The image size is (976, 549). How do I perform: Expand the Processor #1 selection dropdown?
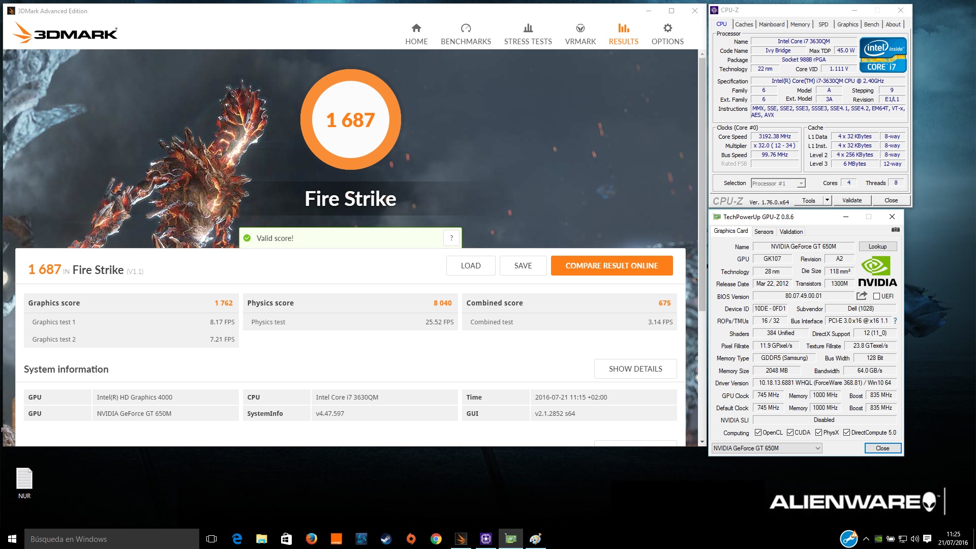tap(801, 184)
